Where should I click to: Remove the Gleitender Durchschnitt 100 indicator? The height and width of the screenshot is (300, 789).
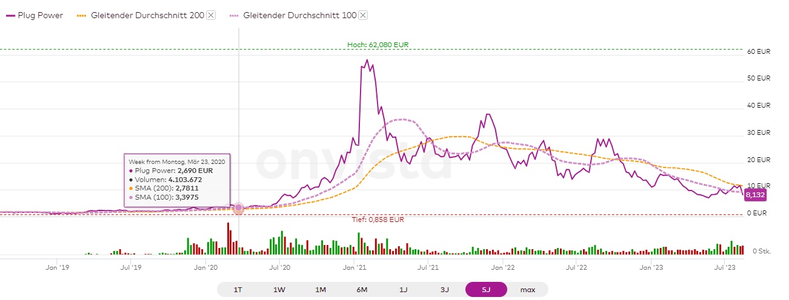pos(363,16)
